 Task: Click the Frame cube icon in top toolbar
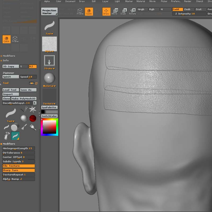[x=80, y=11]
